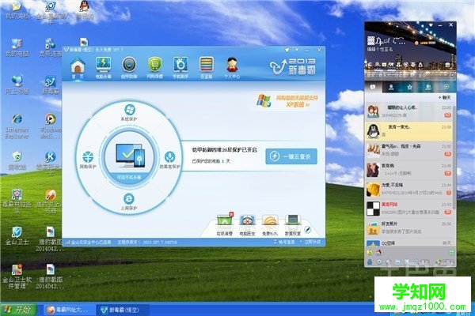
Task: Open QQ settings gear icon at bottom
Action: click(379, 262)
